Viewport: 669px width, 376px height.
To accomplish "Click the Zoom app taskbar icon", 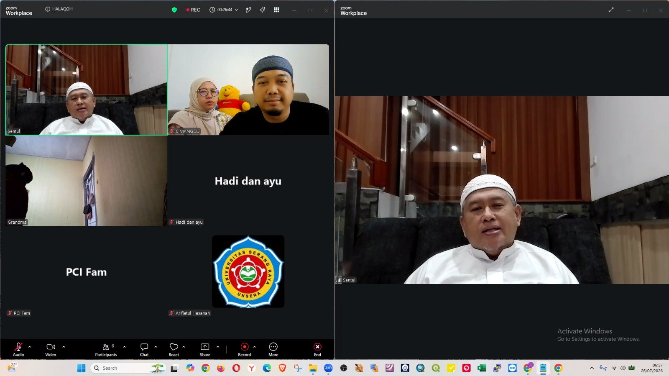I will [x=328, y=368].
